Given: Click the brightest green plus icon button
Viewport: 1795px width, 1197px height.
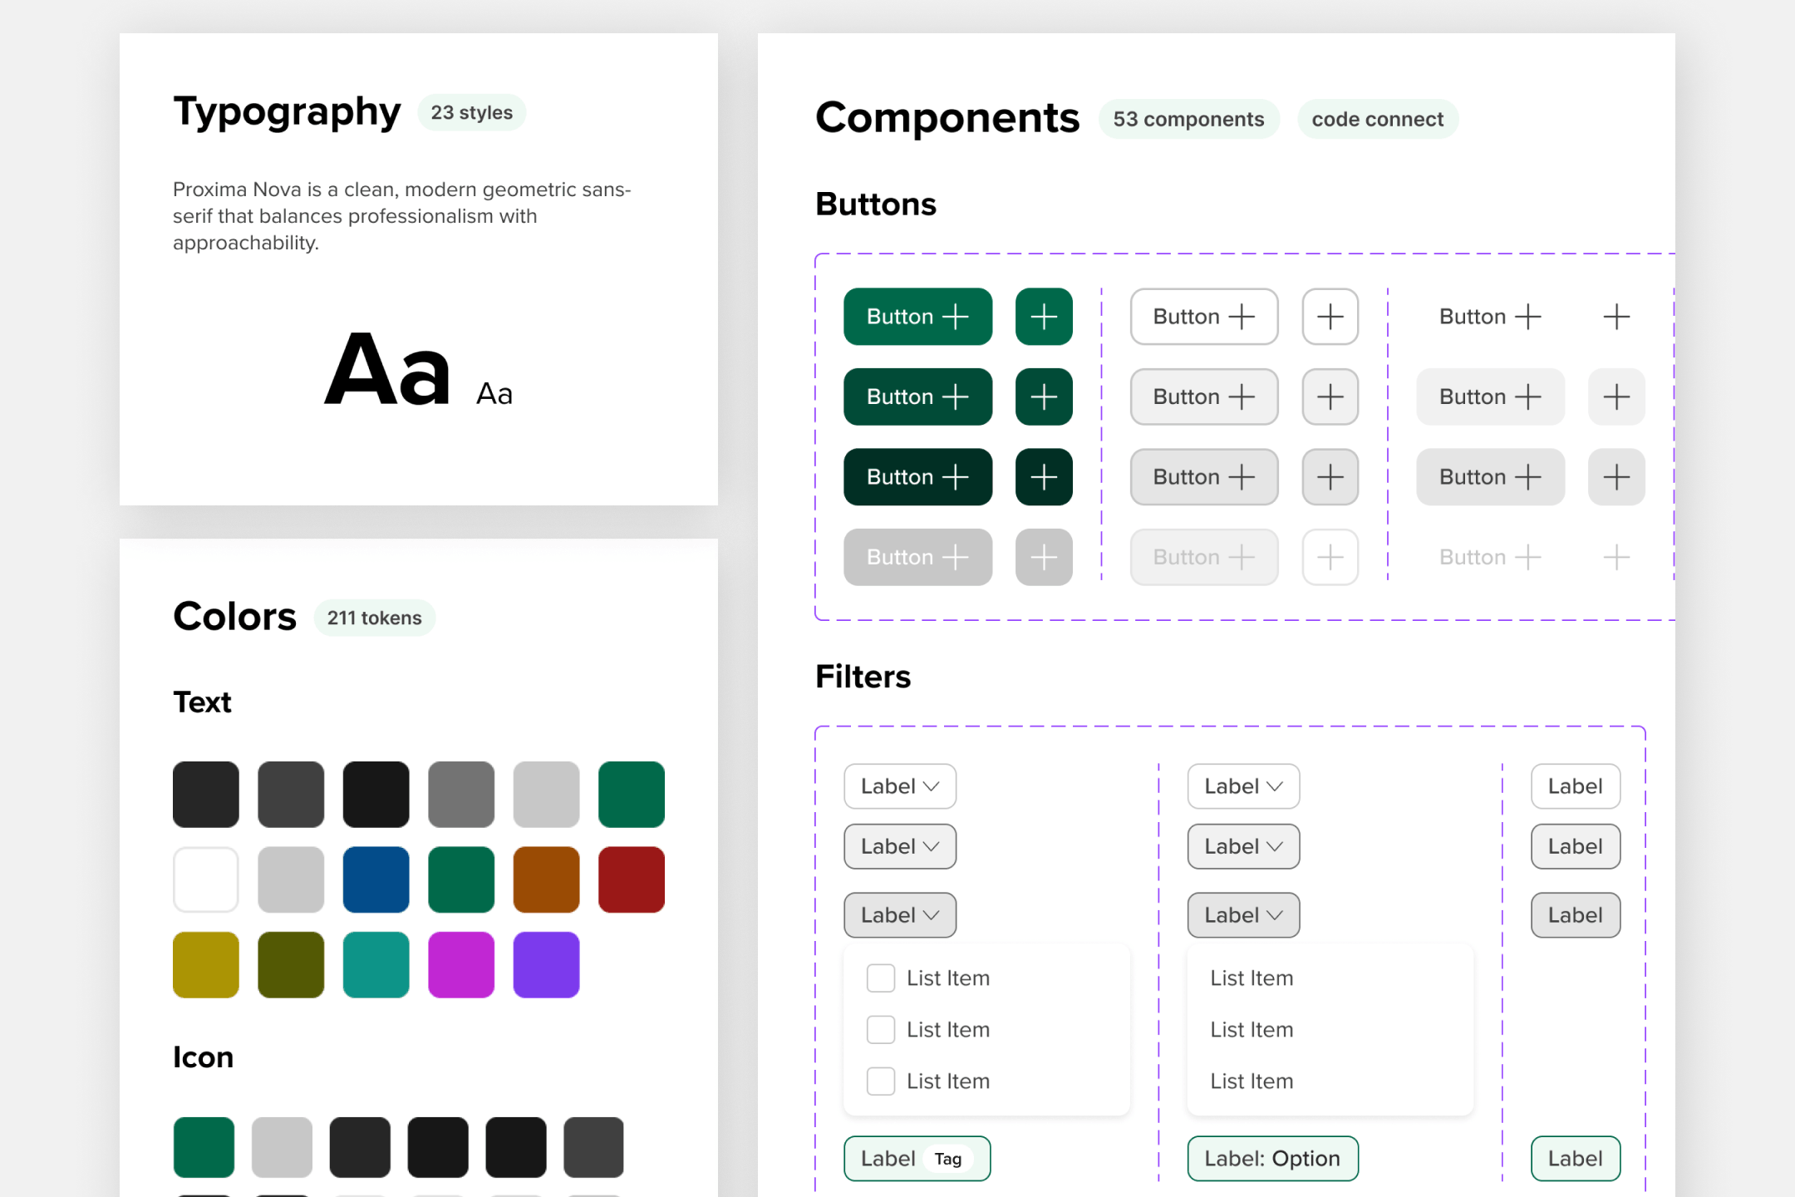Looking at the screenshot, I should click(x=1044, y=317).
